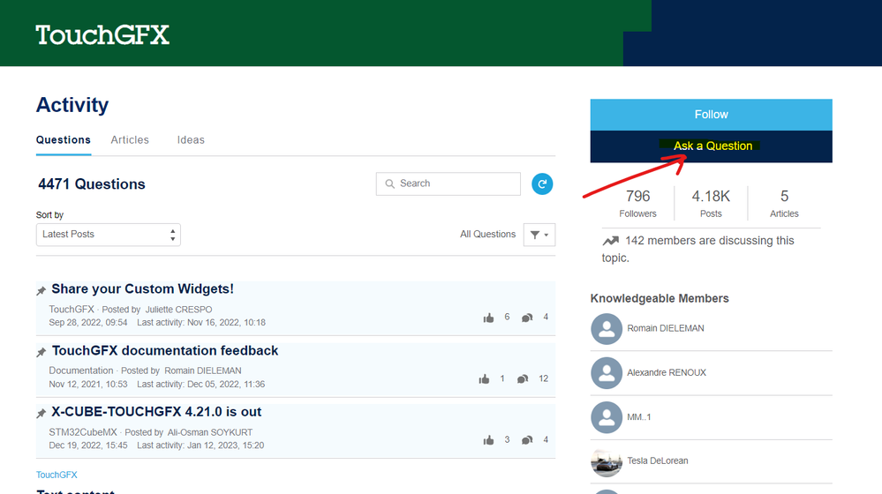Click the blue TouchGFX link below pinned posts

pos(57,475)
